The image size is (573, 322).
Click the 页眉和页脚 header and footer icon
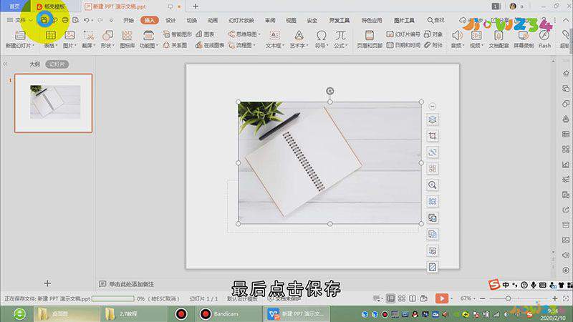point(370,35)
